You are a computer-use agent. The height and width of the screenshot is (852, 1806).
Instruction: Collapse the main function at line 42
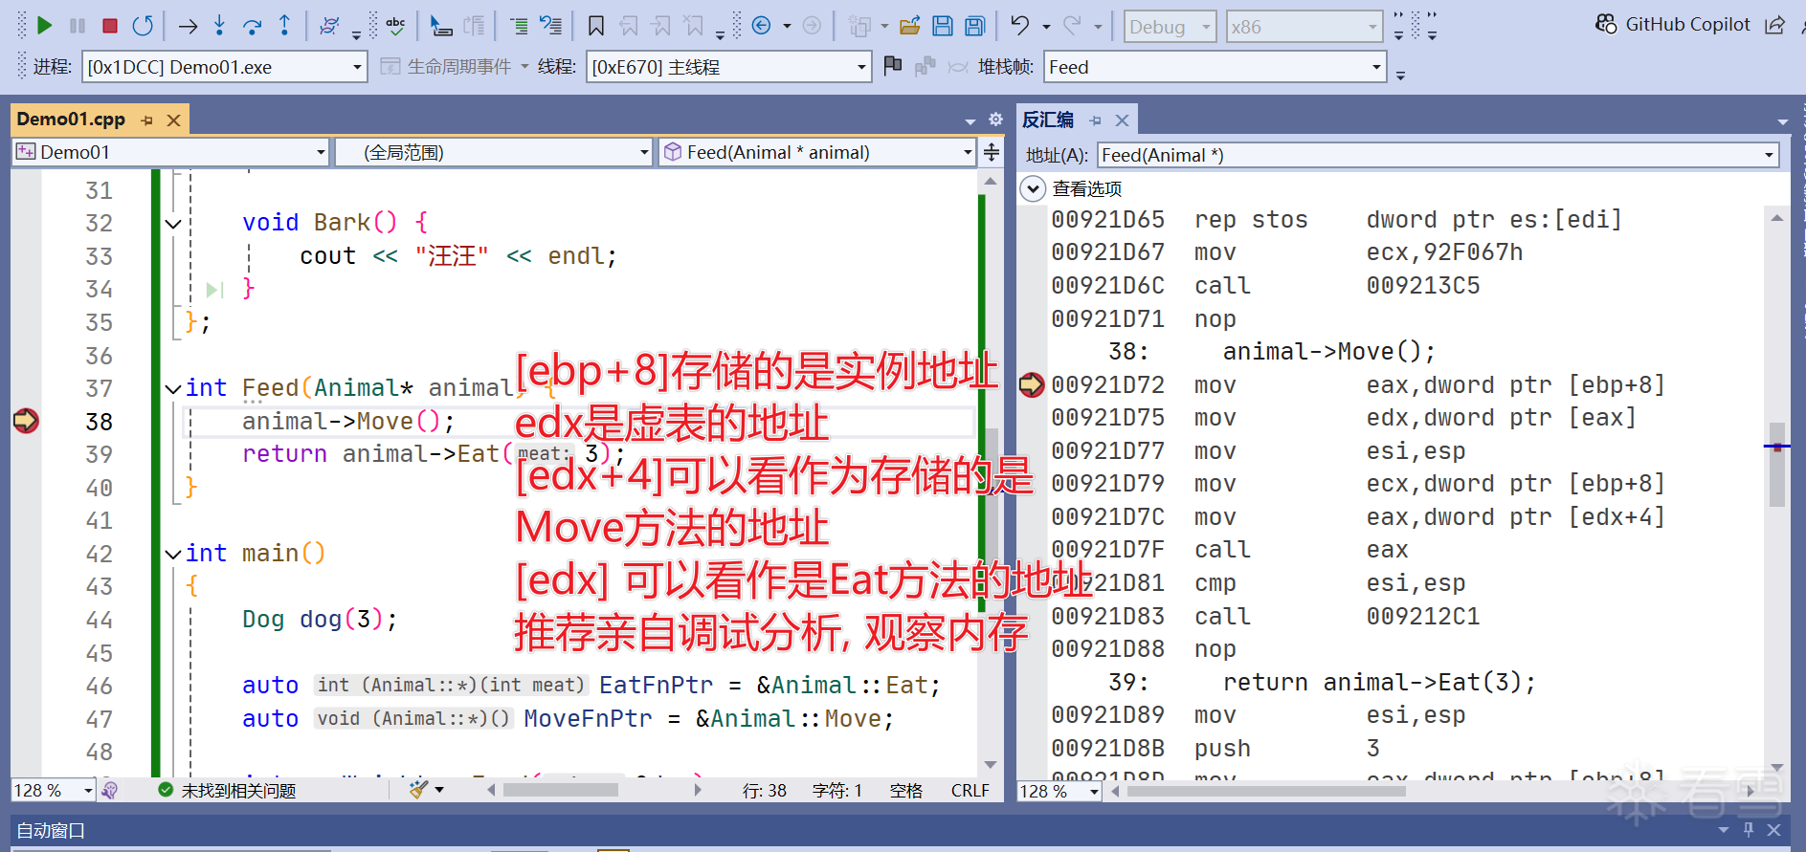click(x=173, y=554)
